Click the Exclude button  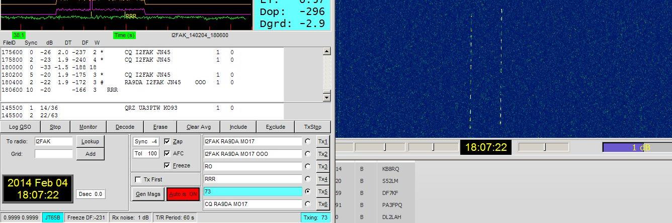tap(275, 127)
